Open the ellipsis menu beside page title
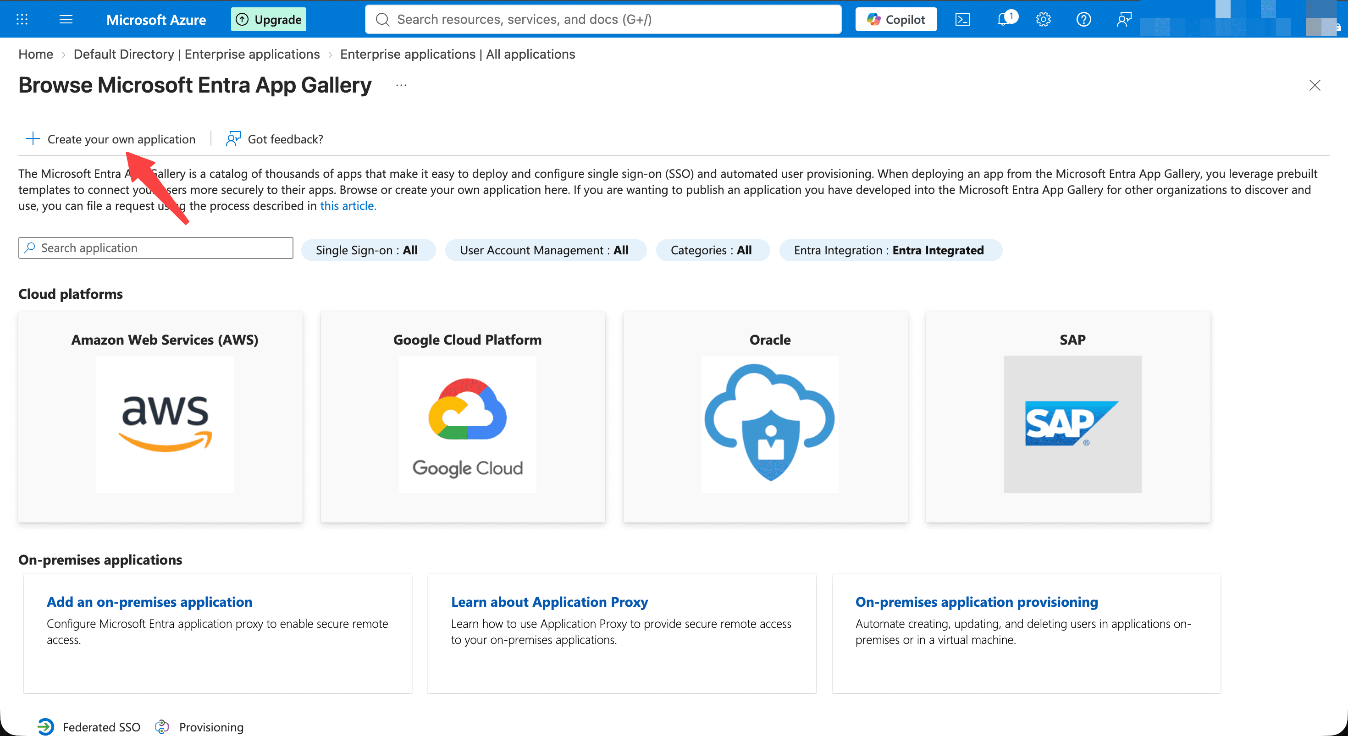 coord(401,85)
